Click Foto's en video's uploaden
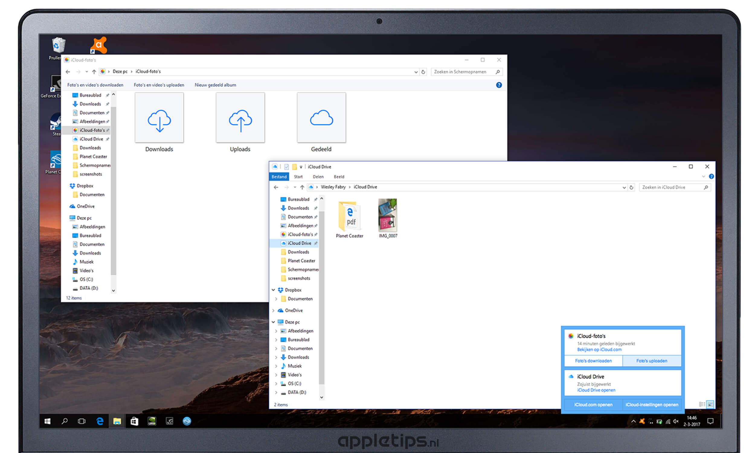This screenshot has width=755, height=453. point(159,85)
